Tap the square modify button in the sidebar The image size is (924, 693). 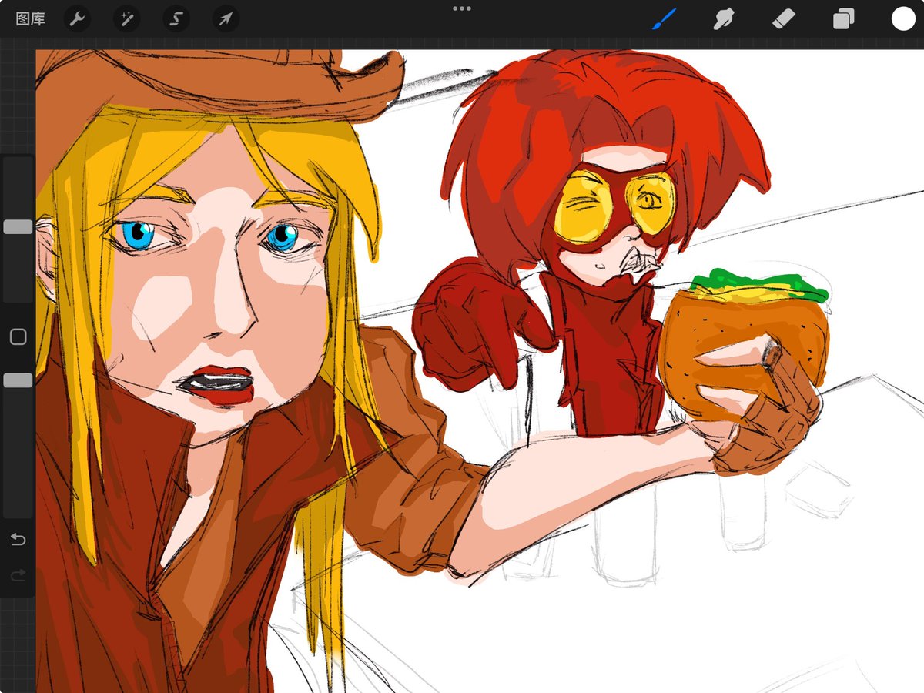(x=18, y=336)
